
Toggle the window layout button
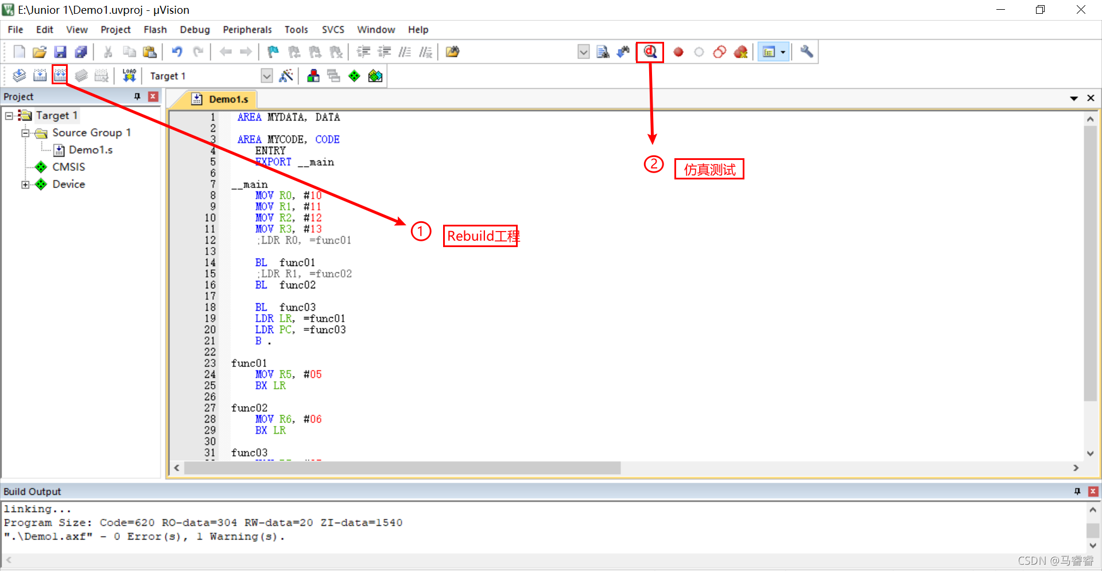coord(769,52)
